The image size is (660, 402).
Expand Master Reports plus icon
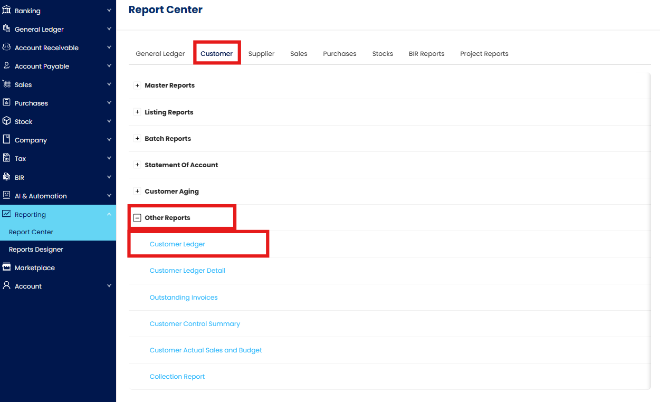pyautogui.click(x=137, y=85)
